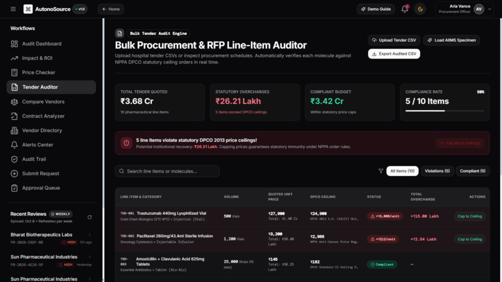The height and width of the screenshot is (282, 502).
Task: Open Audit Dashboard in sidebar
Action: pos(51,44)
